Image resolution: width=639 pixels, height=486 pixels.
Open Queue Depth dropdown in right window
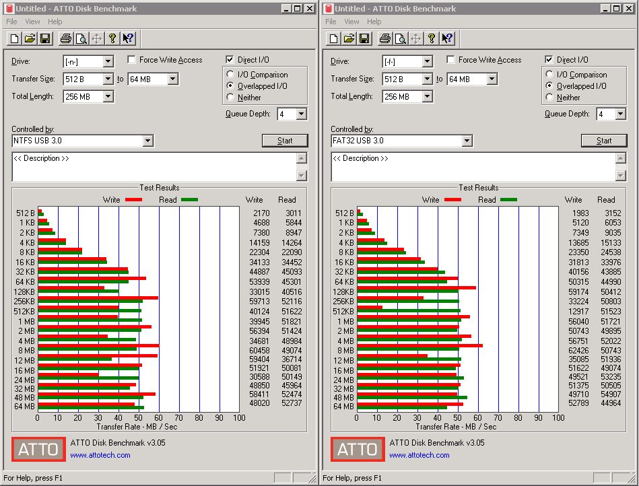coord(620,114)
